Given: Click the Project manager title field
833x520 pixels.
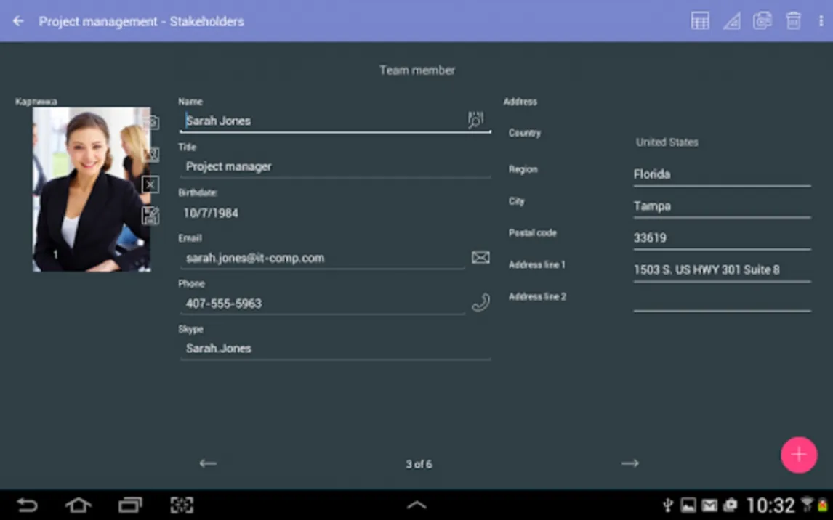Looking at the screenshot, I should coord(334,166).
